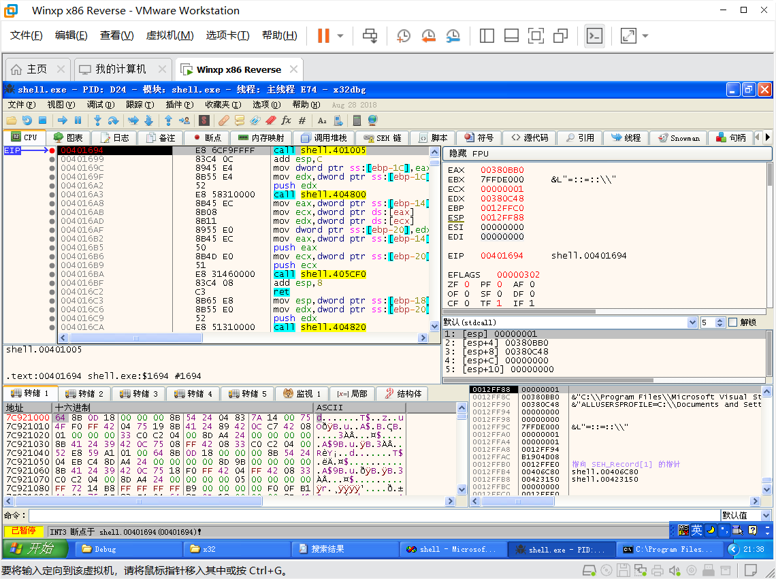Switch to the 转储 2 tab
This screenshot has height=579, width=776.
(84, 394)
